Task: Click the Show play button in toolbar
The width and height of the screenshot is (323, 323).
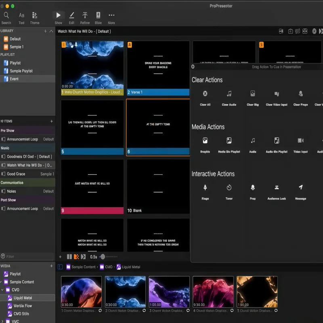Action: 59,15
